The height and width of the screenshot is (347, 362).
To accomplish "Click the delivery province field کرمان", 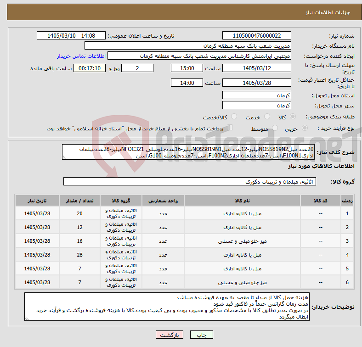I will 257,95.
